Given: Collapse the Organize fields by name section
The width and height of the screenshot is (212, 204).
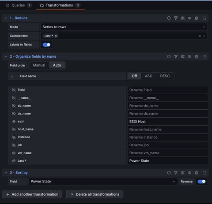Looking at the screenshot, I should click(6, 56).
